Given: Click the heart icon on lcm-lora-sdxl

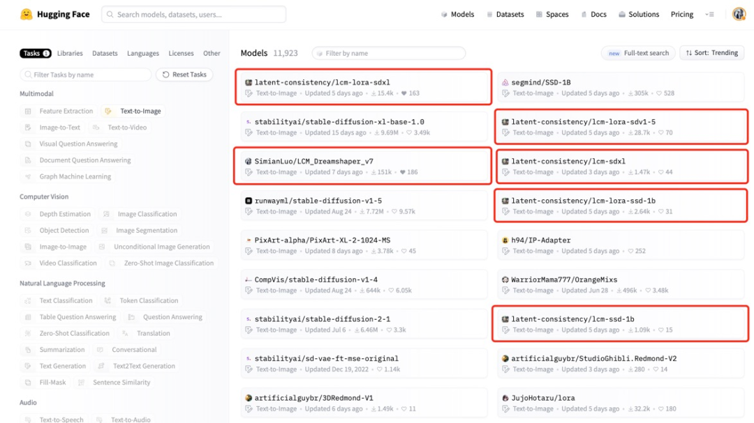Looking at the screenshot, I should click(404, 93).
